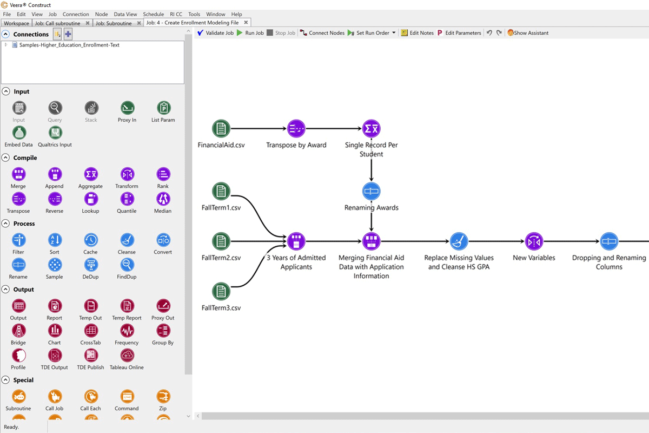Select the Transpose node icon in palette
The image size is (649, 433).
click(18, 199)
